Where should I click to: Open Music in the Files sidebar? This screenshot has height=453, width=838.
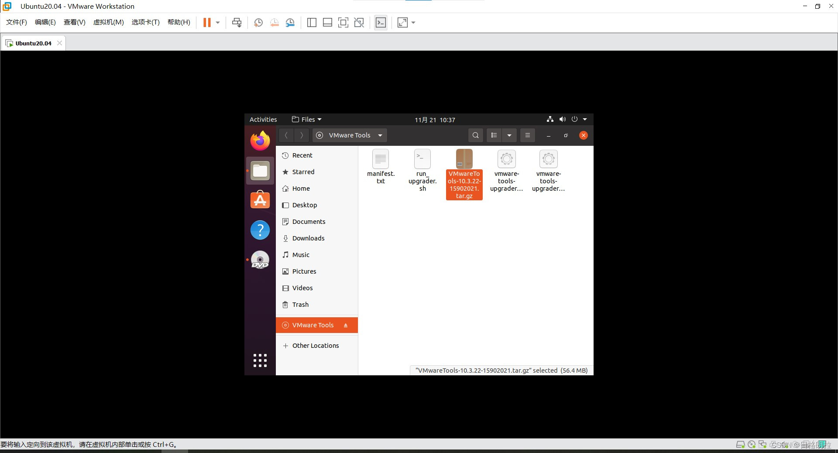[317, 255]
